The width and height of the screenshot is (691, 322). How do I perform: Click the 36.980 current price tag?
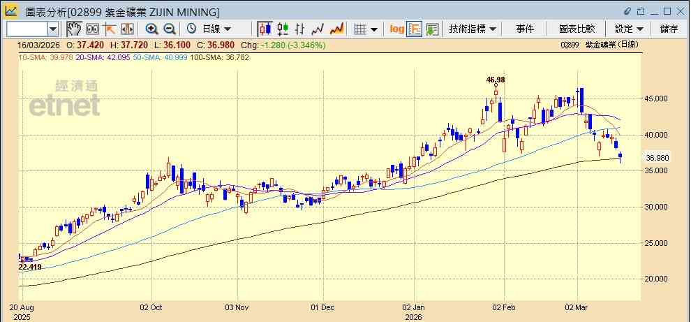click(657, 158)
